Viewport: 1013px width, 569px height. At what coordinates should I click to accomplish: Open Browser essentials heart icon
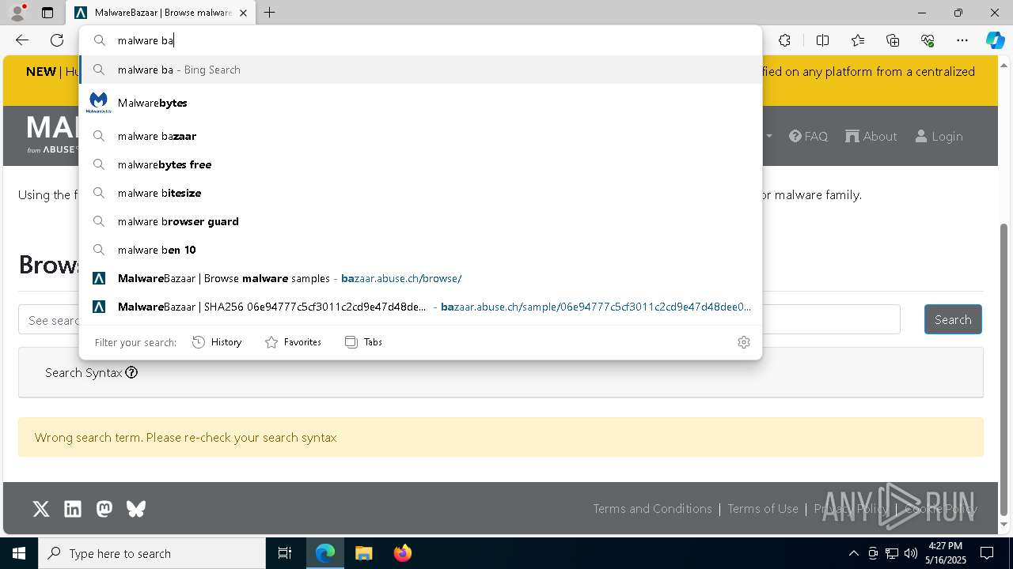tap(928, 40)
